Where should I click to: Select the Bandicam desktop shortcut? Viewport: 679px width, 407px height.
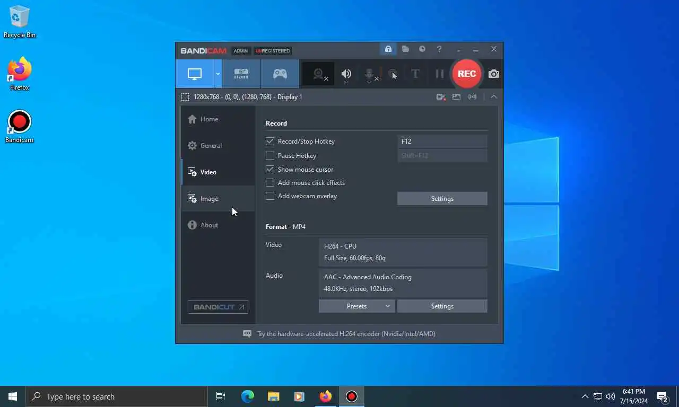(20, 127)
